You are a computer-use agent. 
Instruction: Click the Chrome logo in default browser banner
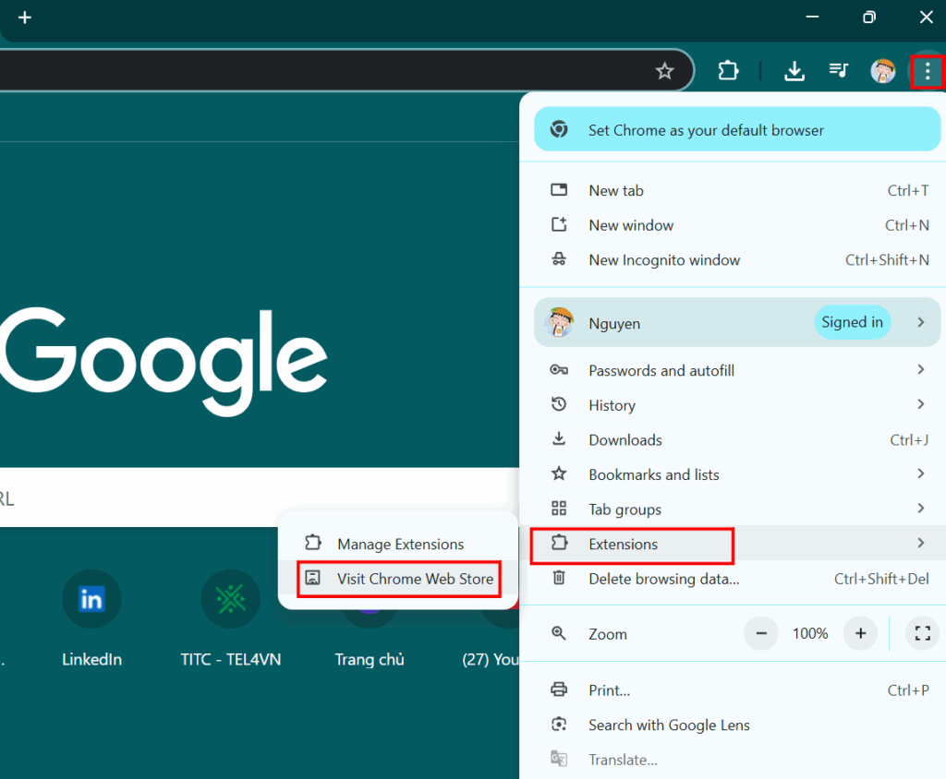coord(559,129)
